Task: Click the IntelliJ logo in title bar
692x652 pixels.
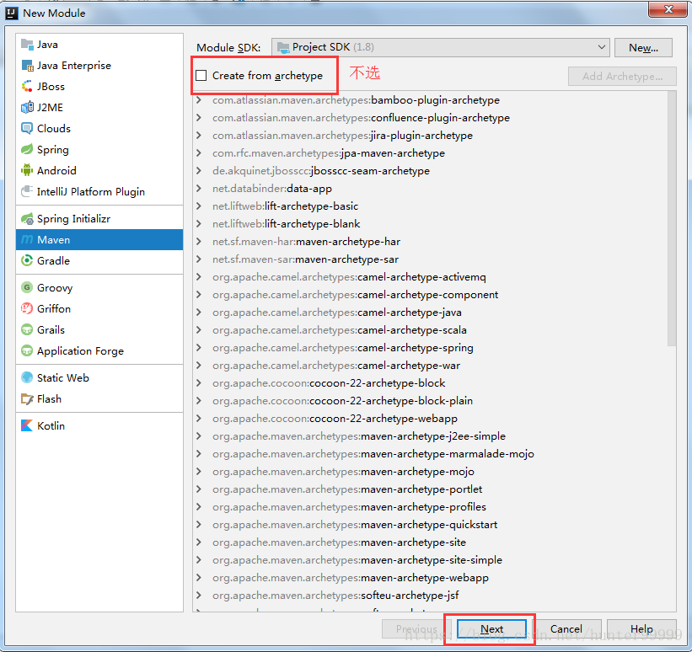Action: pyautogui.click(x=12, y=13)
